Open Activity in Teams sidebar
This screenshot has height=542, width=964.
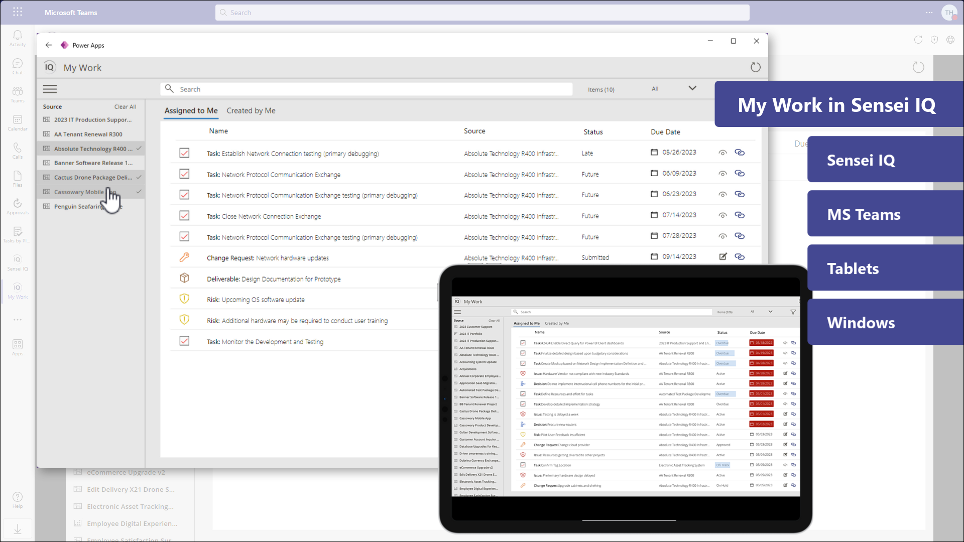(18, 38)
